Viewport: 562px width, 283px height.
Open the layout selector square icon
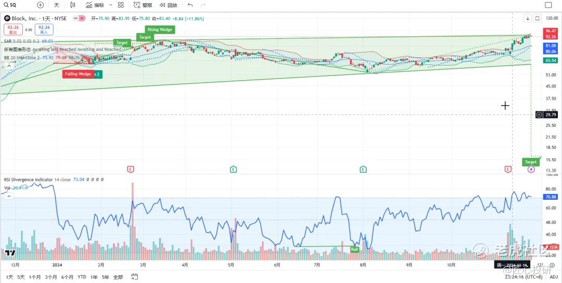(548, 5)
